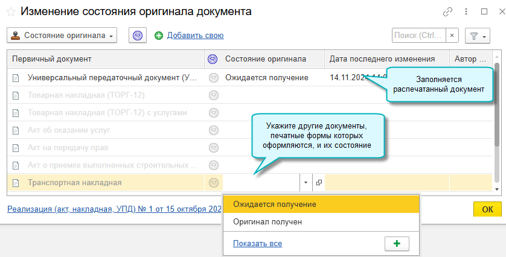
Task: Click the vertical scrollbar of the table
Action: point(497,121)
